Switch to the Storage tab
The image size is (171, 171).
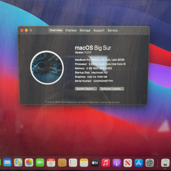[x=85, y=30]
